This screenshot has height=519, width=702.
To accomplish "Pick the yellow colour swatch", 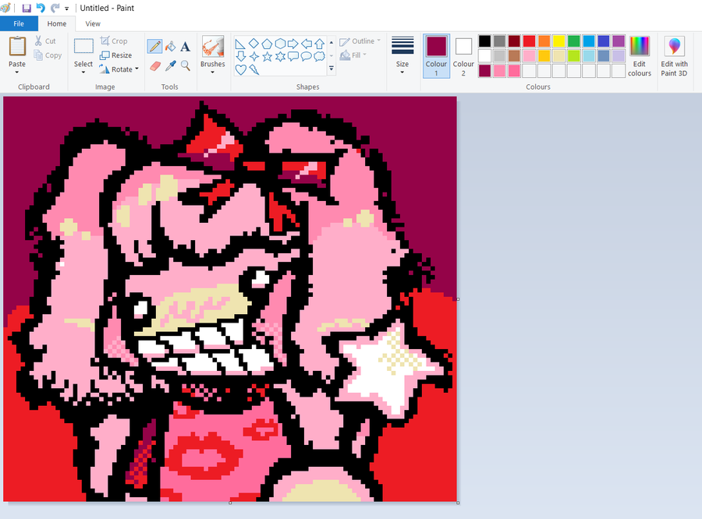I will pyautogui.click(x=558, y=41).
